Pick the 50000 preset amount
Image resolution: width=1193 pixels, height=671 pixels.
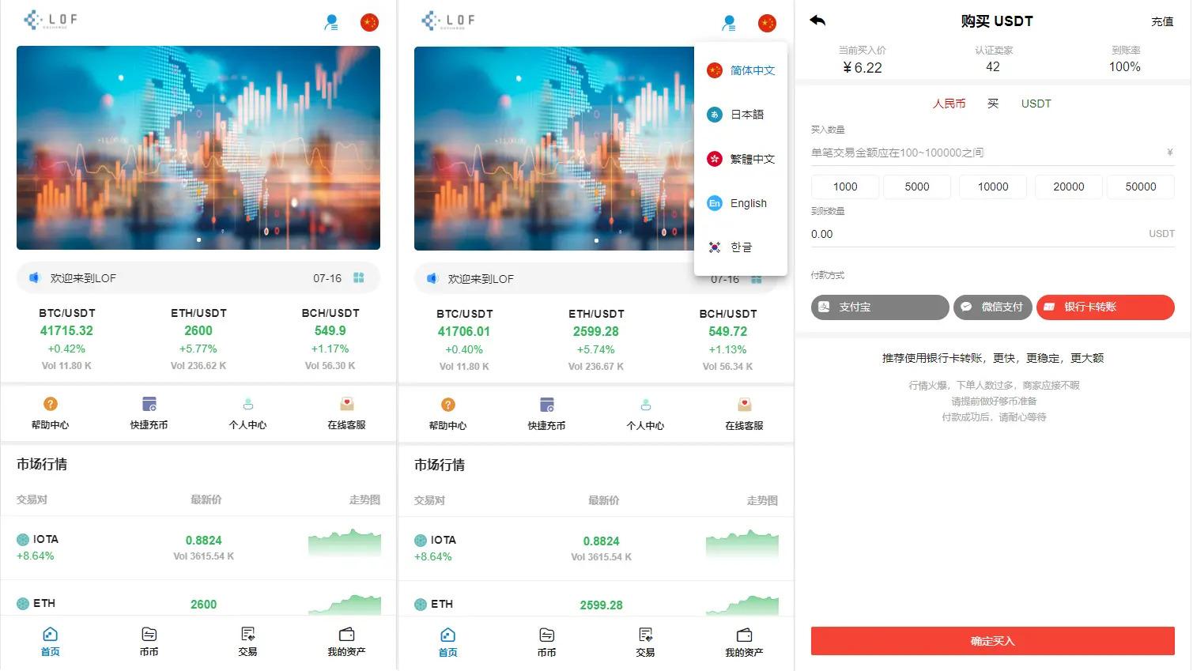(x=1140, y=187)
